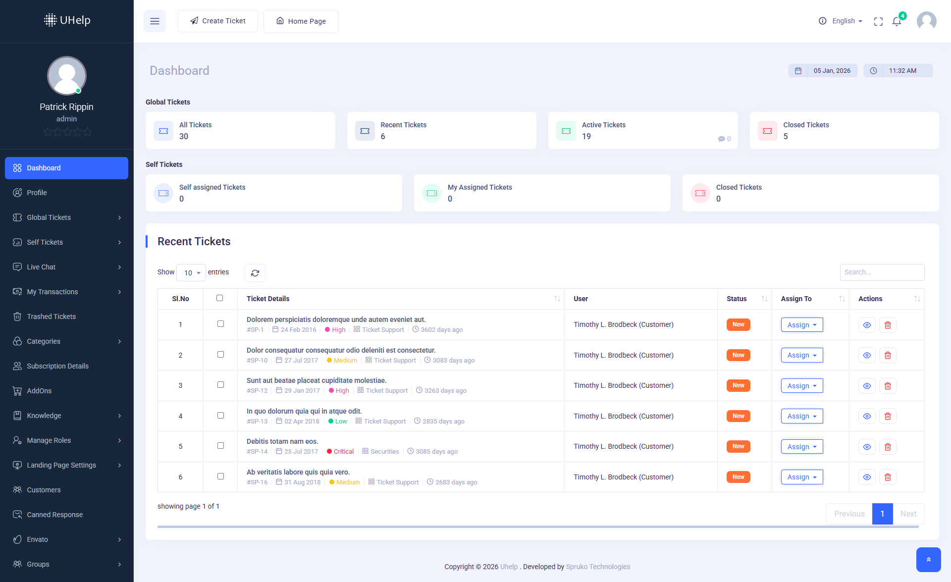Enter fullscreen mode with the expand icon
This screenshot has width=951, height=582.
coord(878,21)
